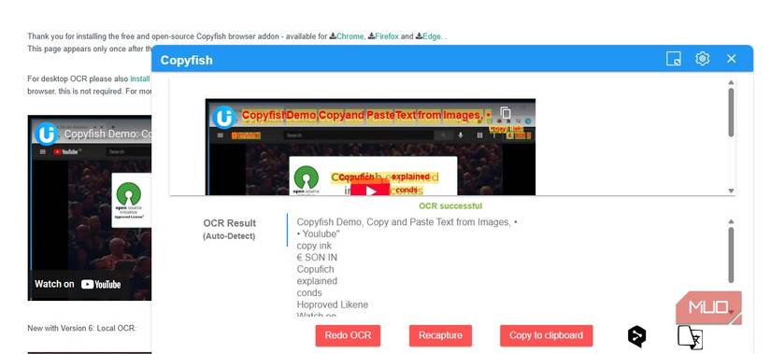Click scroll up arrow of OCR result
771x354 pixels.
pyautogui.click(x=731, y=221)
